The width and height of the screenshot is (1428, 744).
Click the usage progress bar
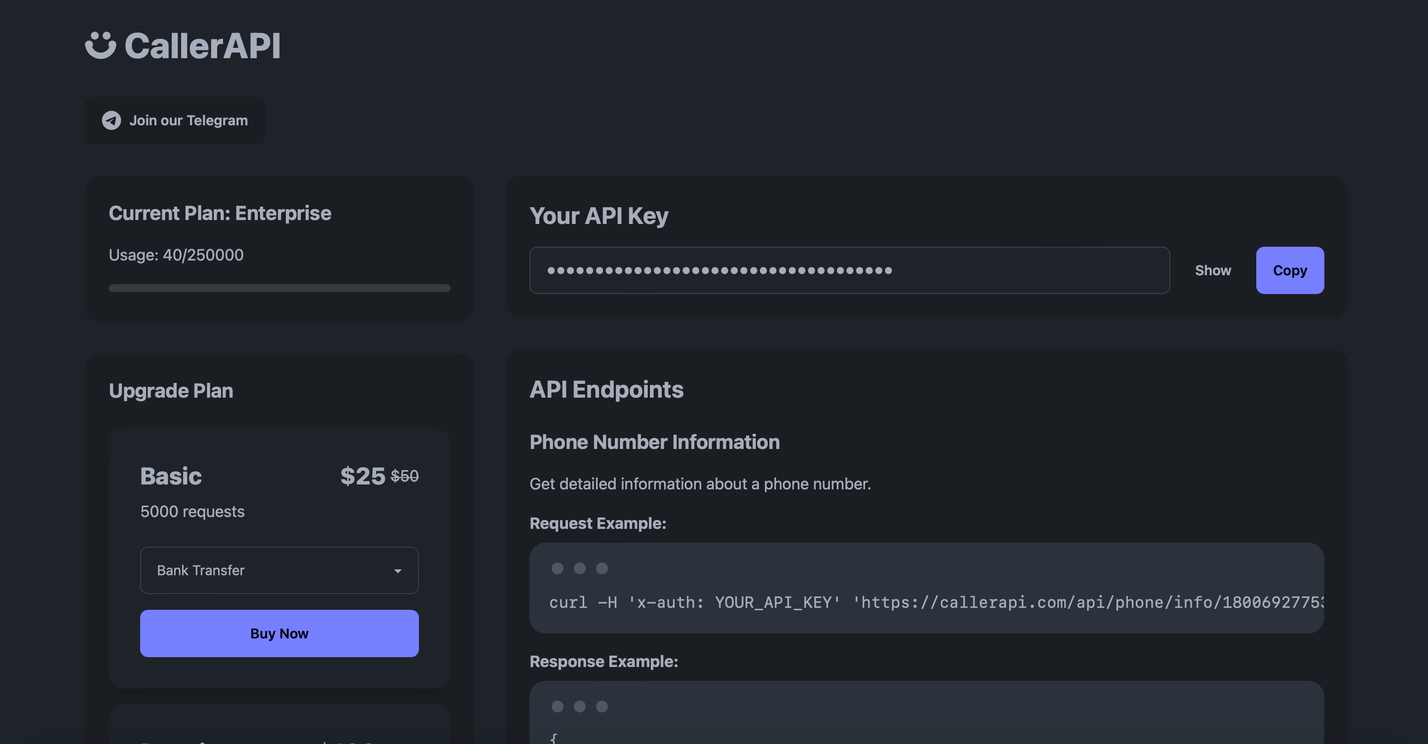(x=279, y=288)
